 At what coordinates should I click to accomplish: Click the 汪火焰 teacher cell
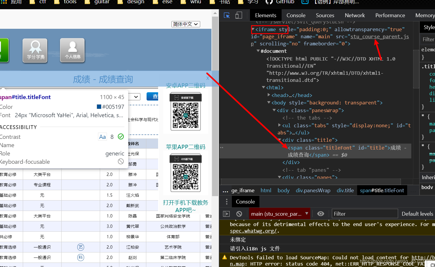click(x=133, y=195)
